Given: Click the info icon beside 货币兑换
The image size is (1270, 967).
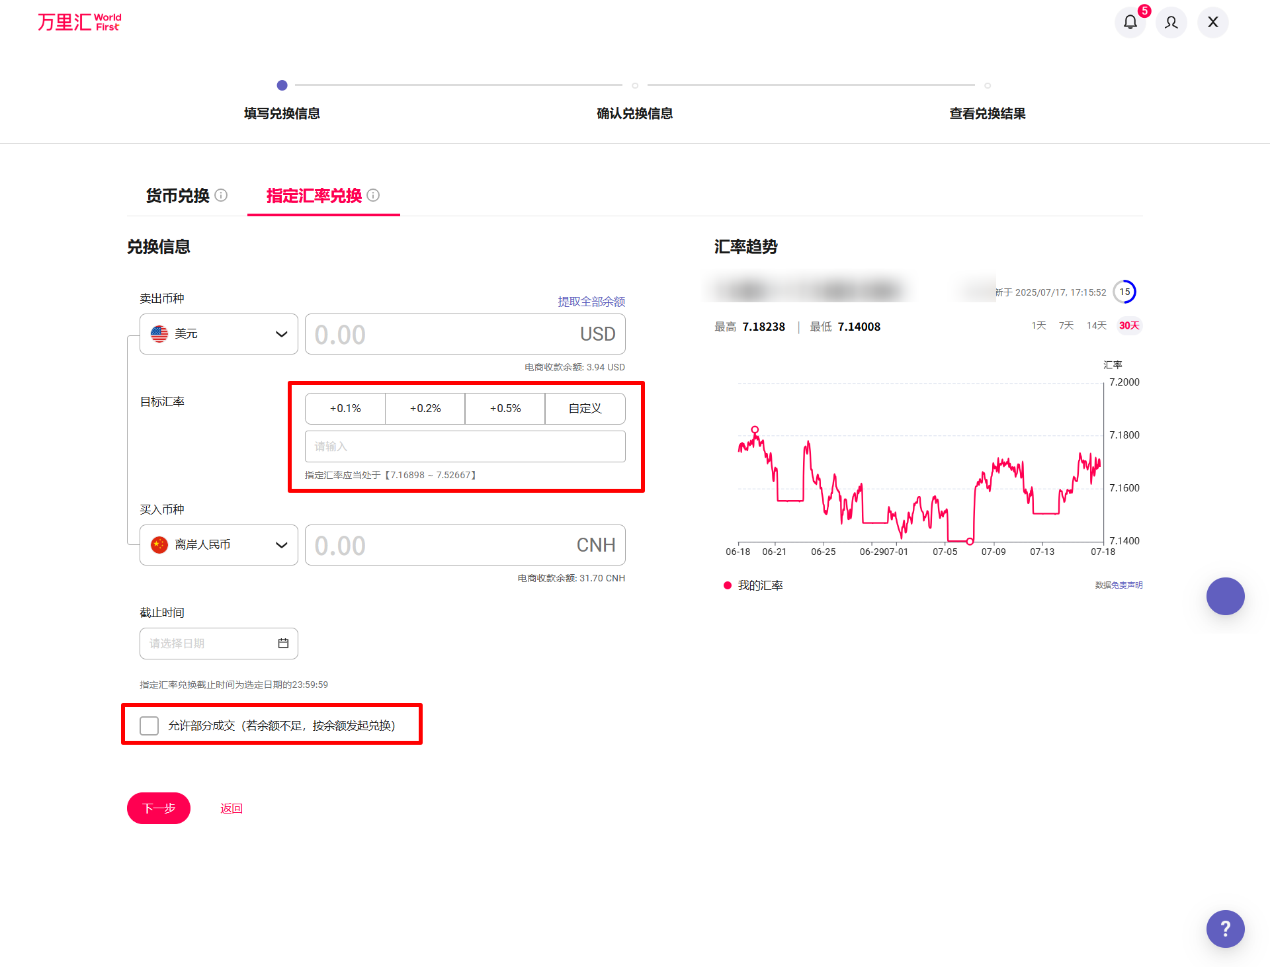Looking at the screenshot, I should coord(222,195).
